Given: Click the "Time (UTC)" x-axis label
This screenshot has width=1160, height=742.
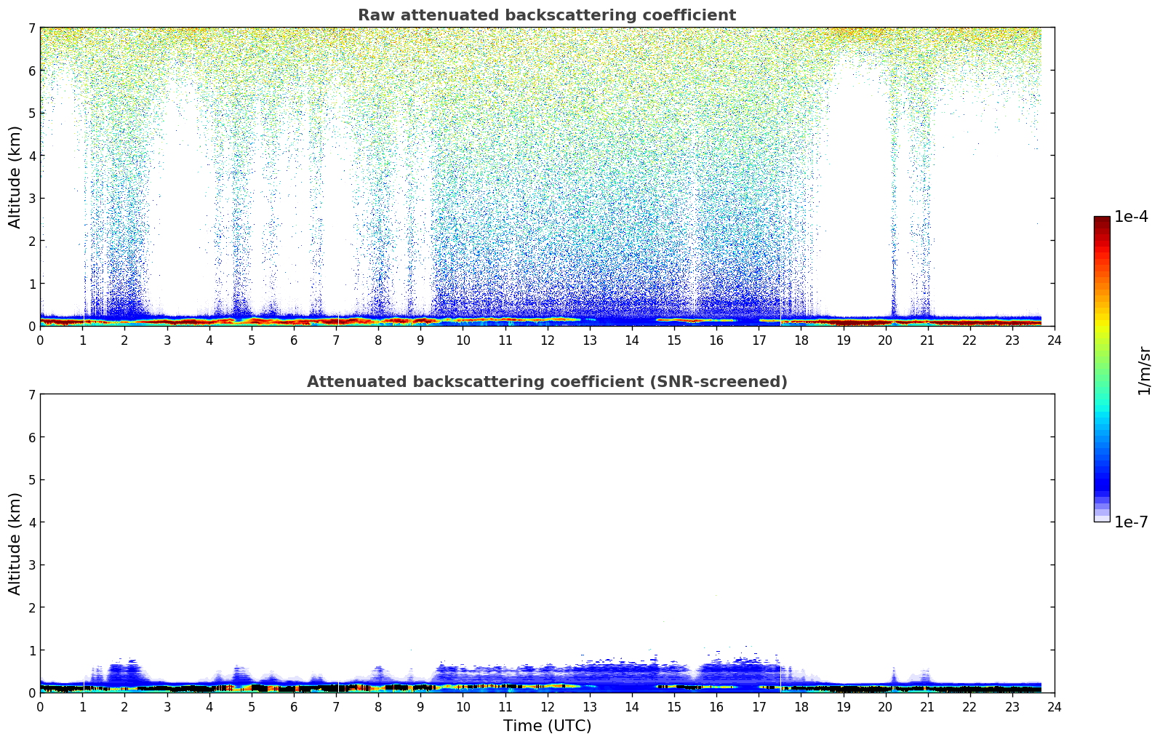Looking at the screenshot, I should click(x=547, y=726).
